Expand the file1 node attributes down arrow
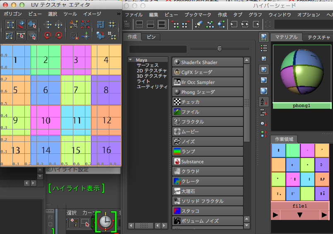 click(x=300, y=215)
